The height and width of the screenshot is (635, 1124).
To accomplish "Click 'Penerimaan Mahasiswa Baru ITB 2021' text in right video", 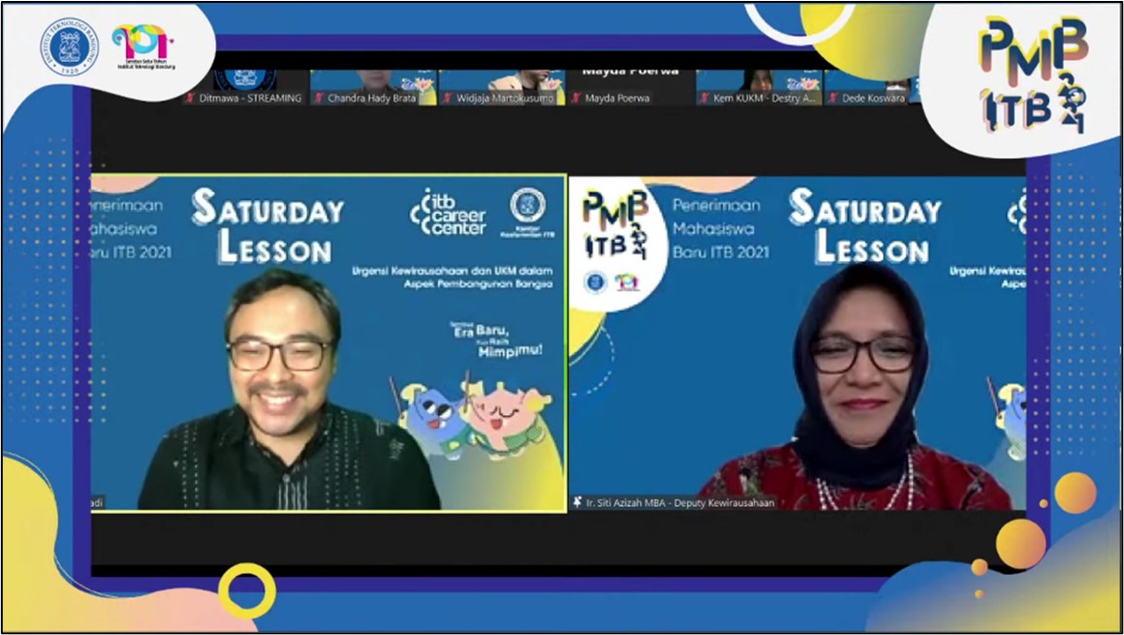I will [720, 229].
